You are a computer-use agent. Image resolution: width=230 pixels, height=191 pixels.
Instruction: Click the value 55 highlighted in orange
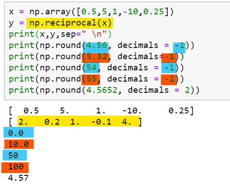pos(91,79)
